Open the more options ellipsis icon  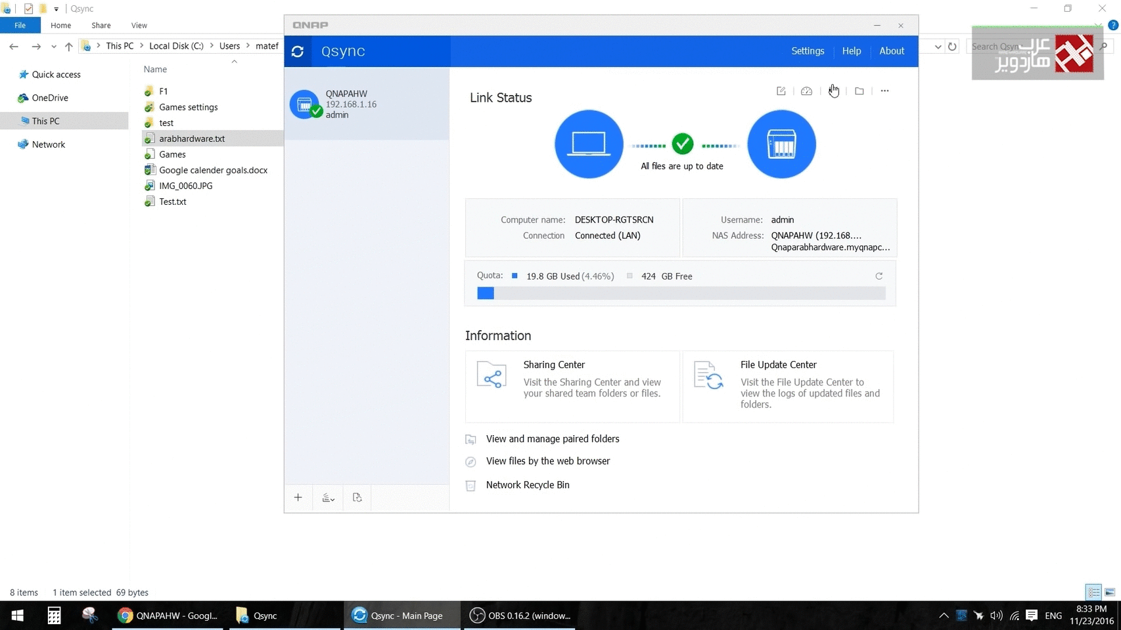884,91
